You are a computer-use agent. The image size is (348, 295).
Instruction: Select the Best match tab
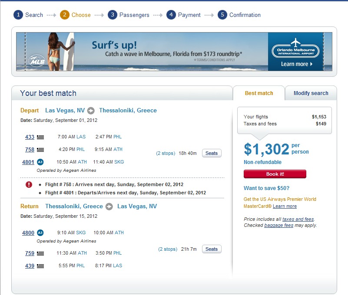point(259,93)
